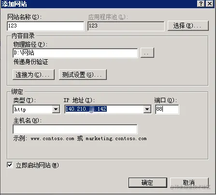216x195 pixels.
Task: Click the 立即启动网站(M) label text
Action: 37,165
